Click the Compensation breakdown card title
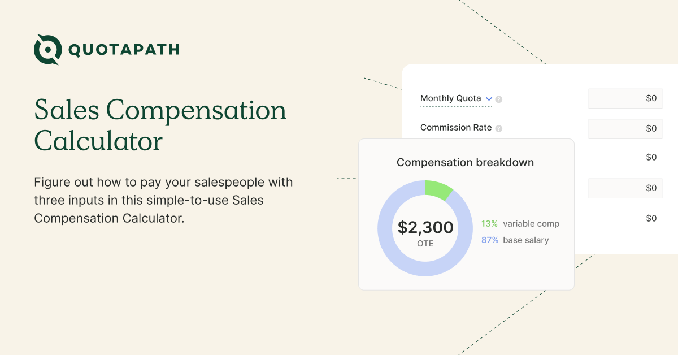 (x=465, y=163)
